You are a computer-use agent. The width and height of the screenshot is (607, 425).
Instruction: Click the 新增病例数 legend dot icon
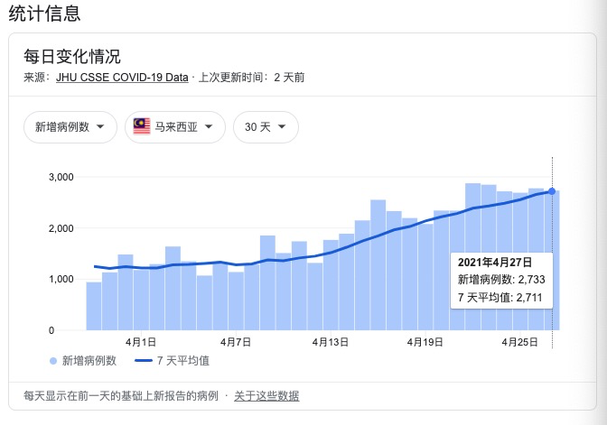53,361
